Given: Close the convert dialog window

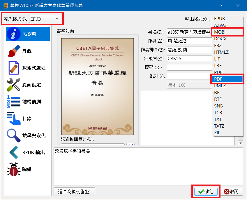Looking at the screenshot, I should [238, 6].
